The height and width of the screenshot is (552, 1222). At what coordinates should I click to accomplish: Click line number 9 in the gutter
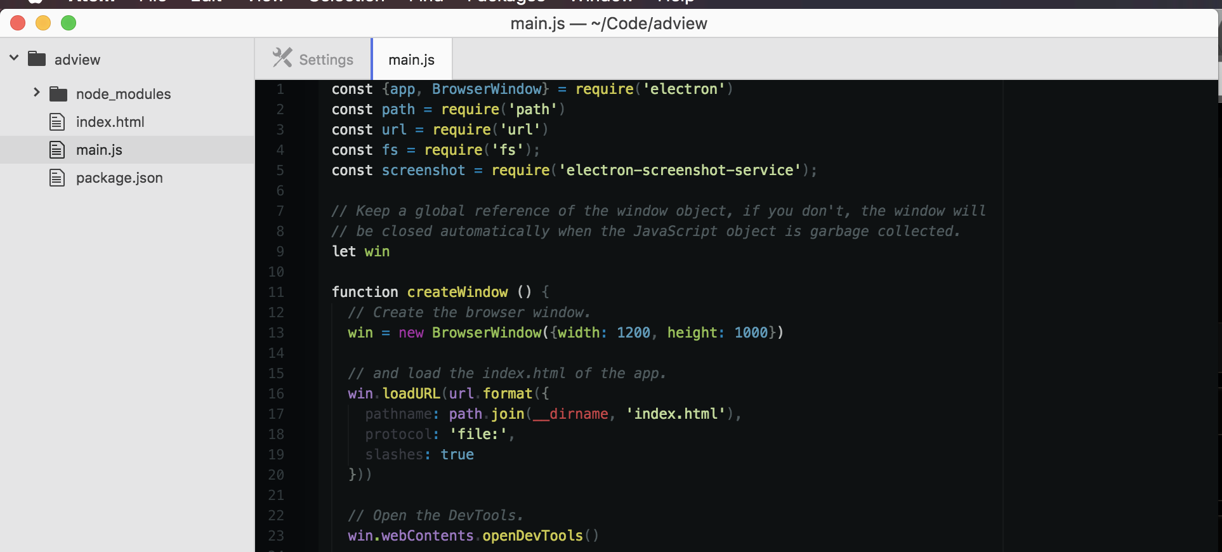[280, 251]
